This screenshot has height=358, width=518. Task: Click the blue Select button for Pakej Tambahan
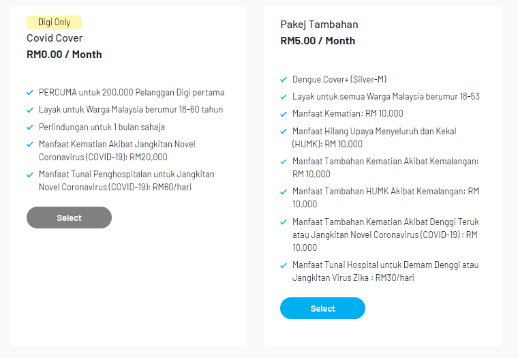coord(322,308)
